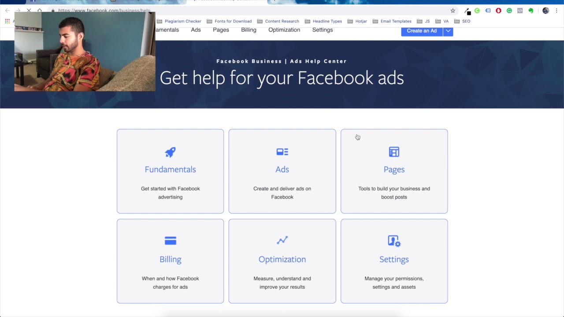
Task: Open Chrome's three-dot menu
Action: pyautogui.click(x=557, y=11)
